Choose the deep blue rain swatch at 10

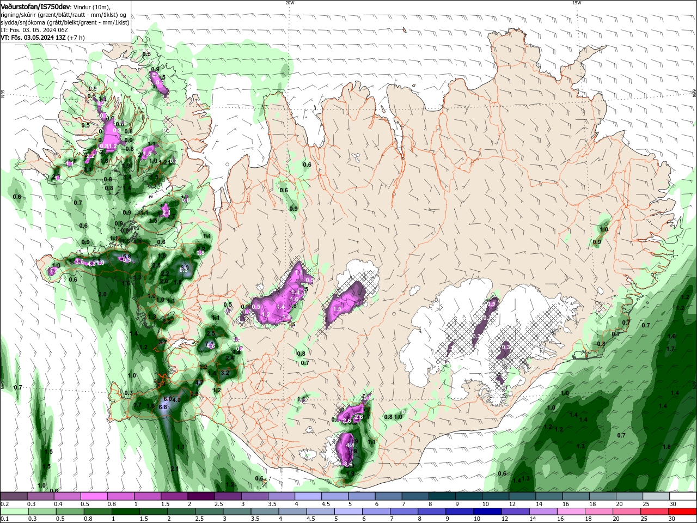487,512
